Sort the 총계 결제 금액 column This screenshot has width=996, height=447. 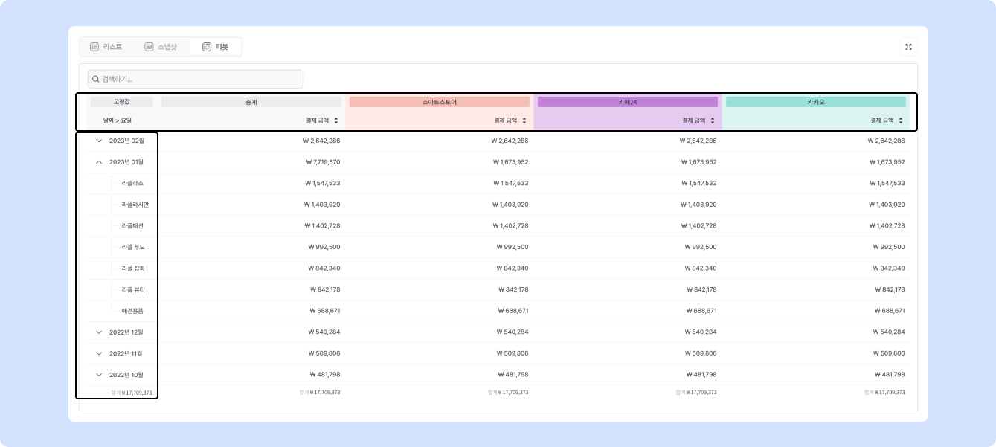click(335, 120)
